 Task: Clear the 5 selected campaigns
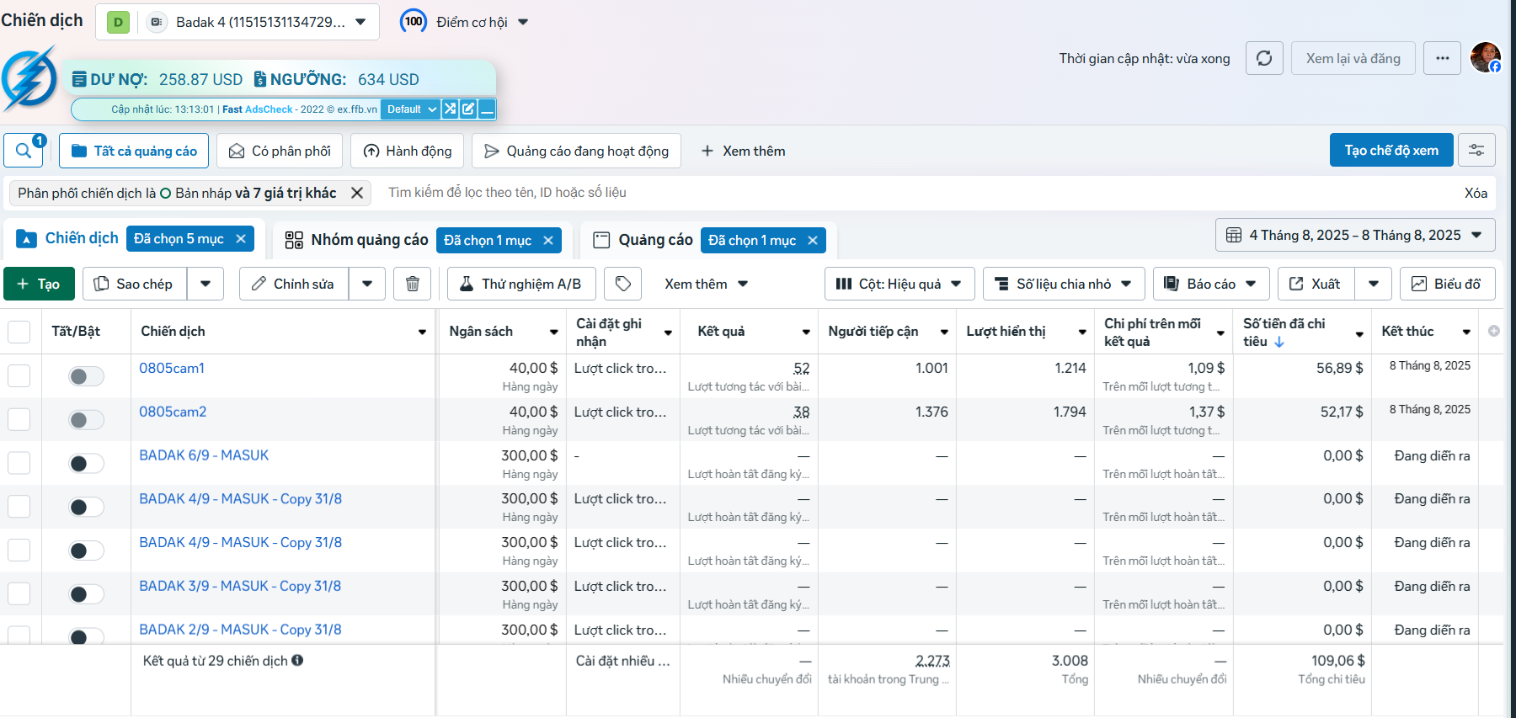(x=241, y=239)
